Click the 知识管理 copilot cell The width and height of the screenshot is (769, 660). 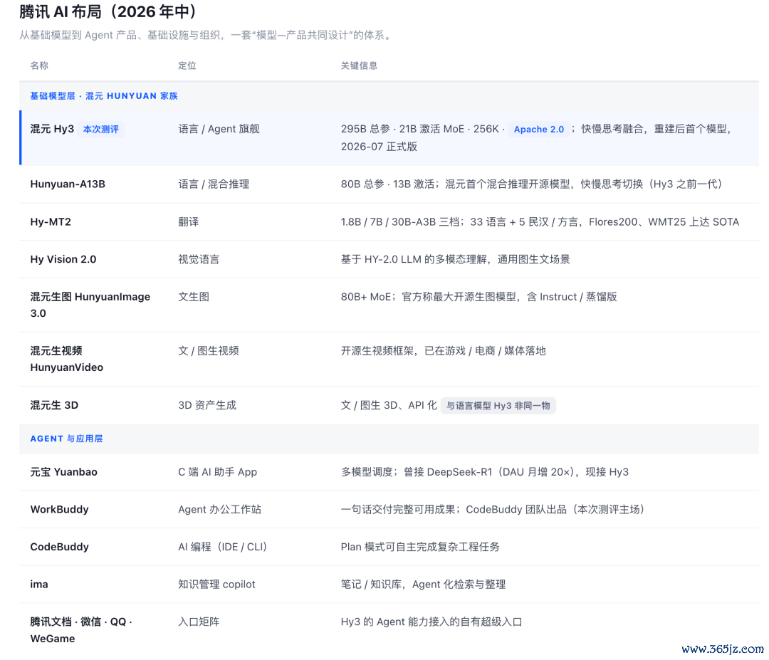[216, 584]
